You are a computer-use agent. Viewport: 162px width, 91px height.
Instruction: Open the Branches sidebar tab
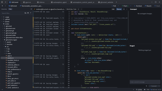click(4, 9)
